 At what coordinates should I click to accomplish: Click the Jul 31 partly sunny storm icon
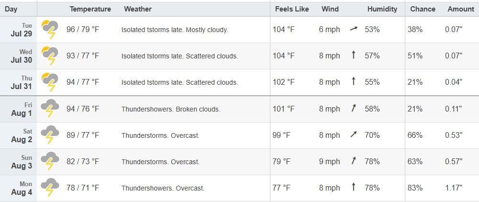pos(50,82)
